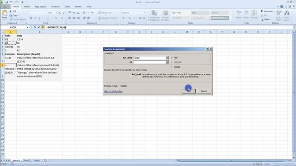Open Help on this function link
This screenshot has width=296, height=166.
(x=113, y=91)
